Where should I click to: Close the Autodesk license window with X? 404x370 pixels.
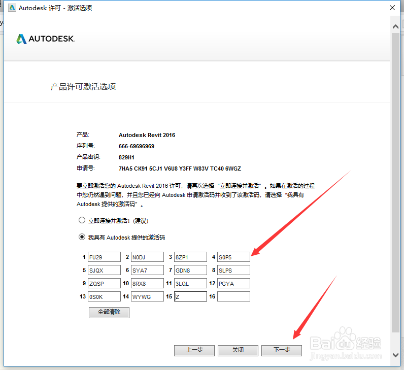(392, 8)
